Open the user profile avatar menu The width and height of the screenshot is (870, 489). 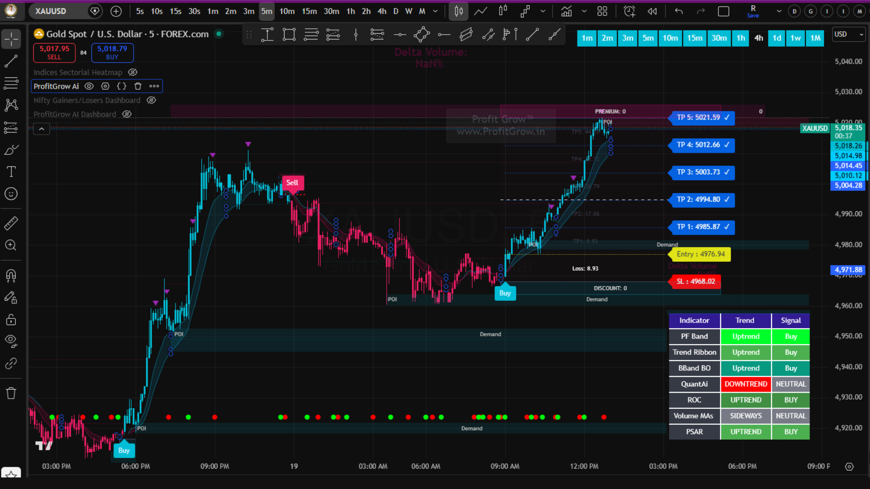11,11
